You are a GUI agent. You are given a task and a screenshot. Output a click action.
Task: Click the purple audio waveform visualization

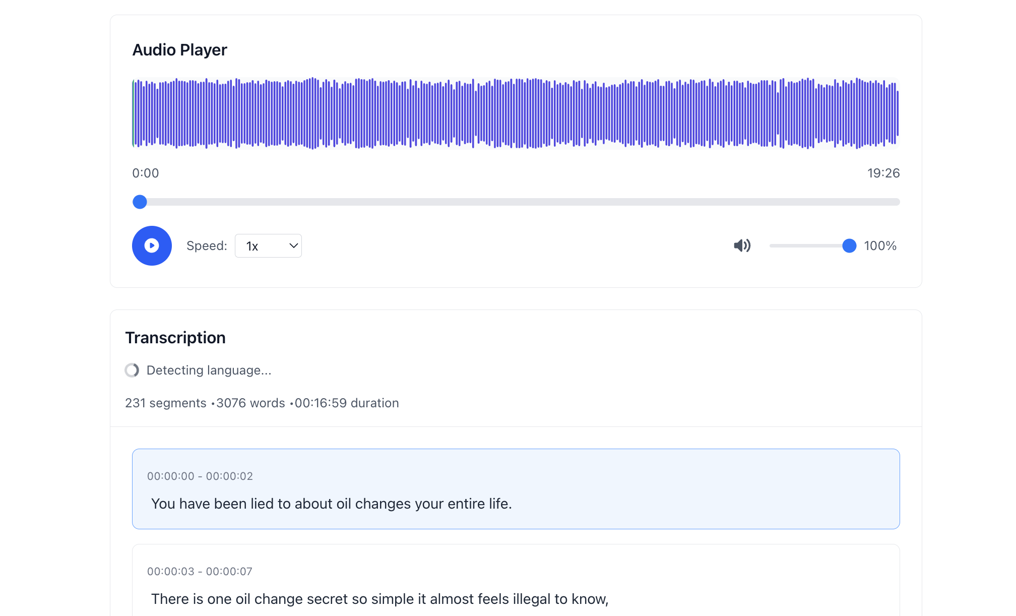(516, 113)
